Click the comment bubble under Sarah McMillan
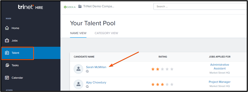The width and height of the screenshot is (248, 92). point(87,71)
